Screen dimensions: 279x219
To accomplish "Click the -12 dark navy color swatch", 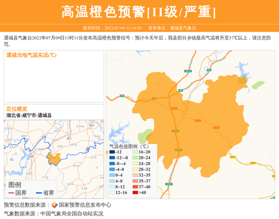I will [112, 152].
